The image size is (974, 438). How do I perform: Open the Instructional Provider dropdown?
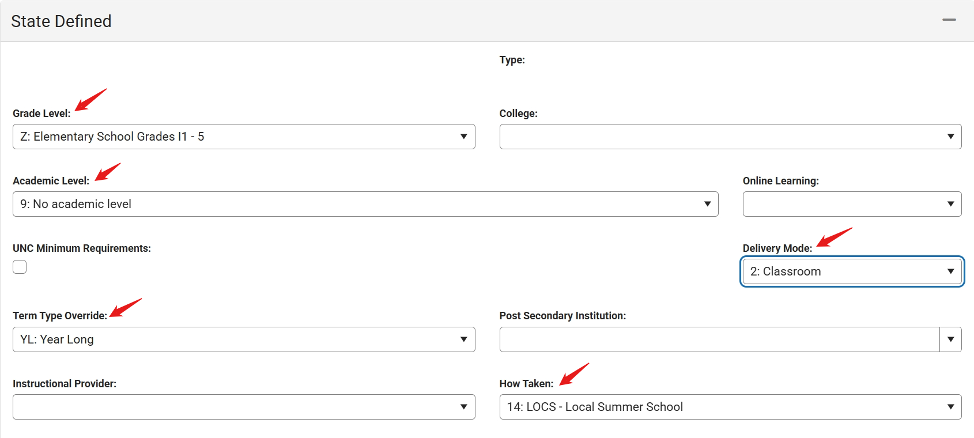tap(244, 407)
